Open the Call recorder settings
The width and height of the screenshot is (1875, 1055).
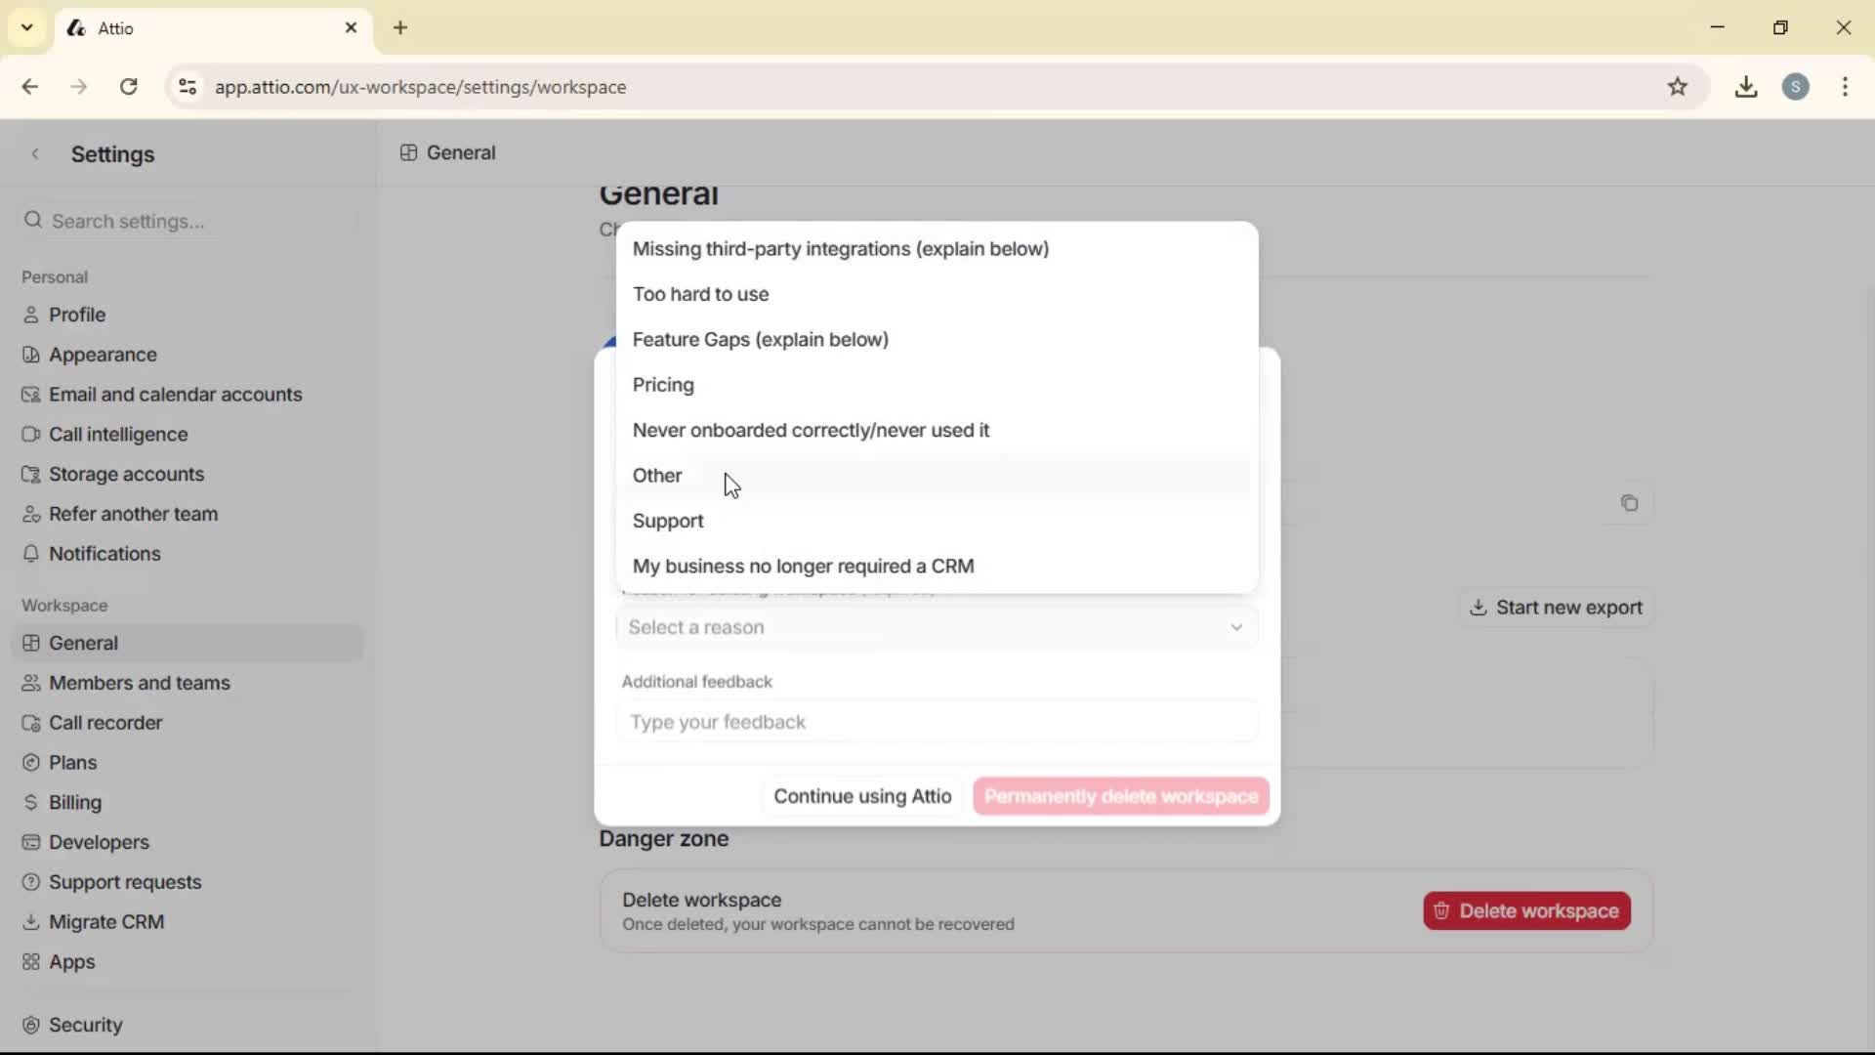click(x=105, y=723)
